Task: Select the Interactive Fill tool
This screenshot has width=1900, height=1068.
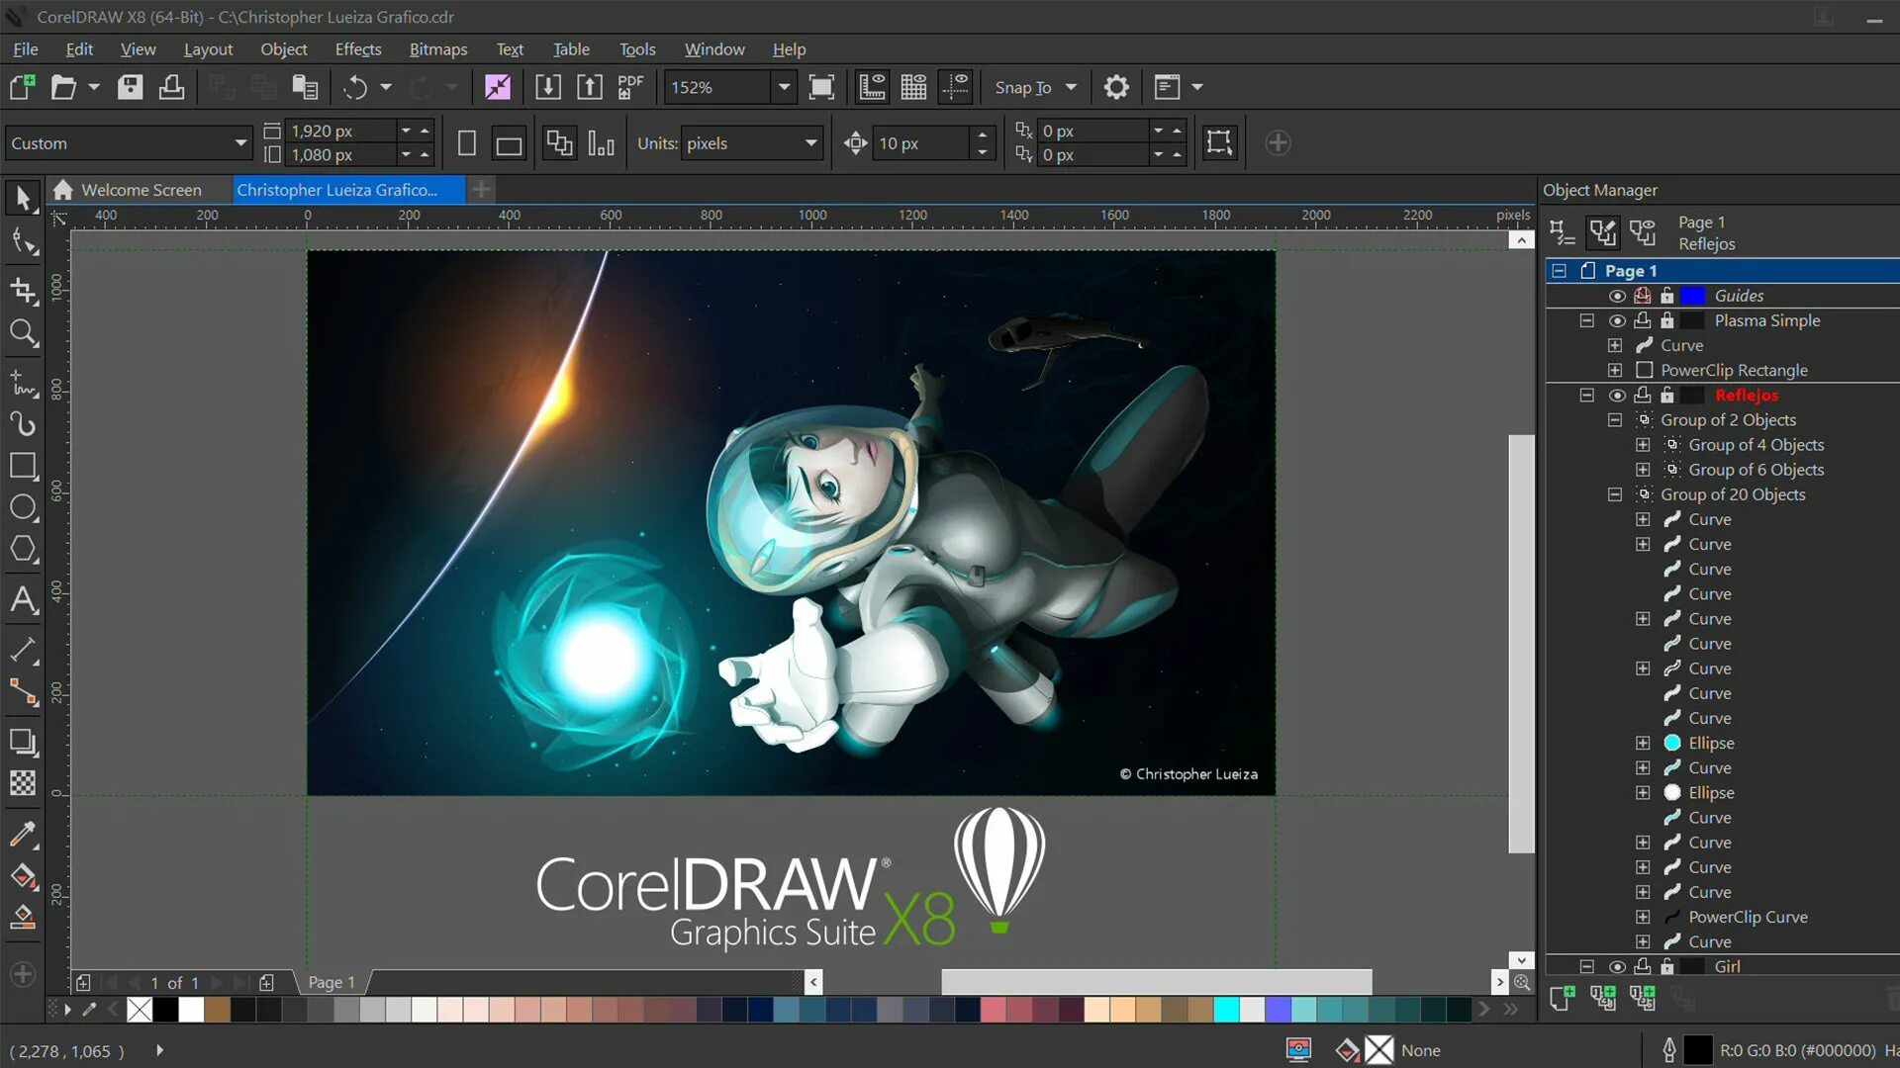Action: pos(23,876)
